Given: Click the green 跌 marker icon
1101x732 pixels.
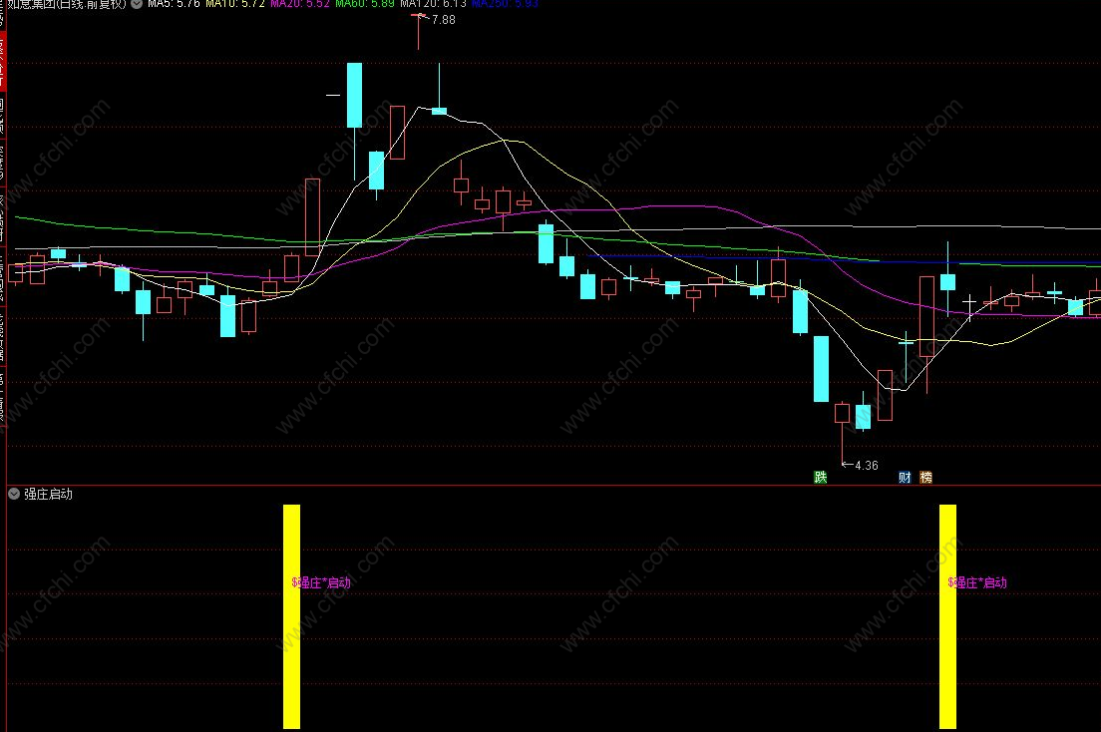Looking at the screenshot, I should 820,477.
